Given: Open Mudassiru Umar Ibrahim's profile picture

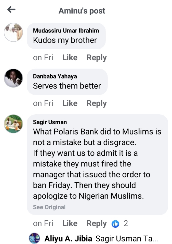Looking at the screenshot, I should point(14,32).
